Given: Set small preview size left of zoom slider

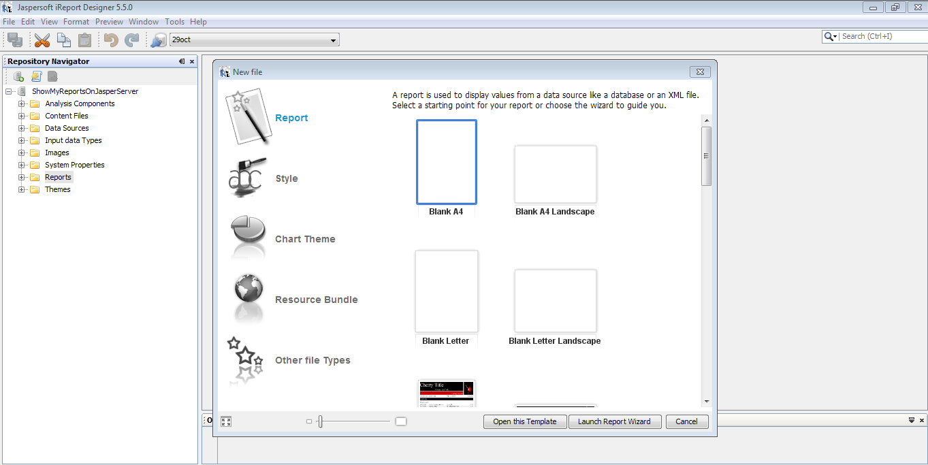Looking at the screenshot, I should [x=308, y=421].
